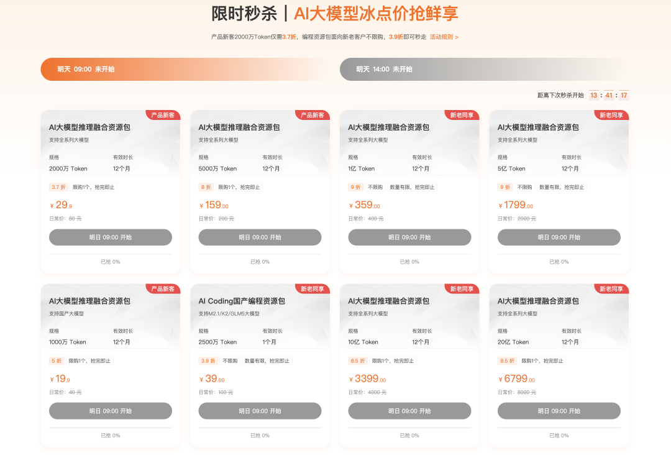Click the countdown minutes digit 41

click(609, 95)
